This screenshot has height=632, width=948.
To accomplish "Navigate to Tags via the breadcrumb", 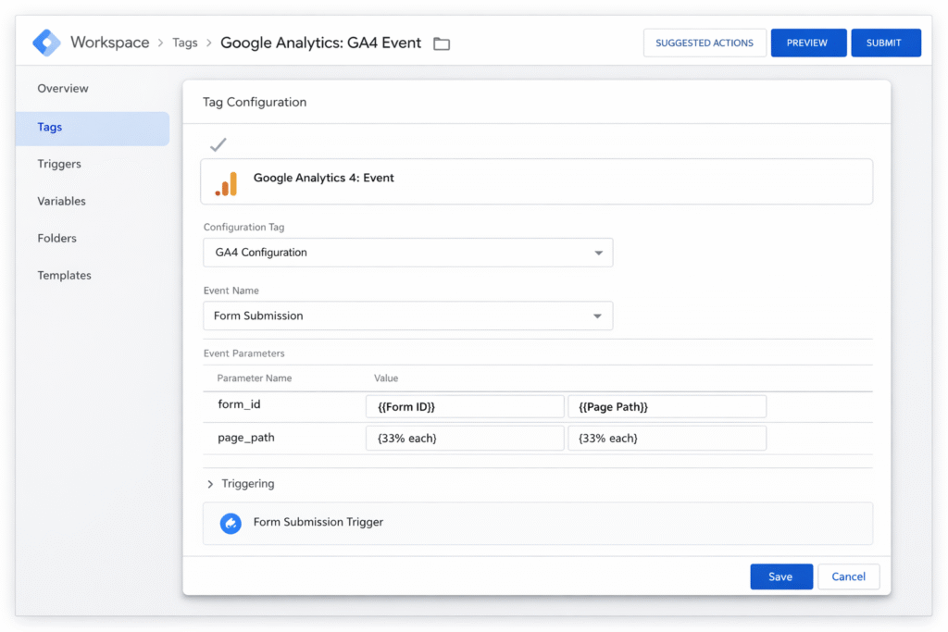I will 185,43.
